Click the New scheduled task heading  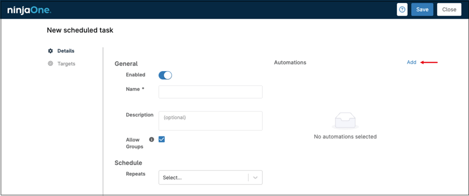[80, 30]
